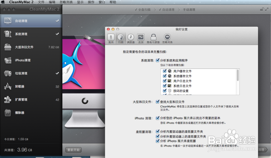Open the 通用 tab in 偏好设置
This screenshot has height=158, width=271.
(111, 38)
